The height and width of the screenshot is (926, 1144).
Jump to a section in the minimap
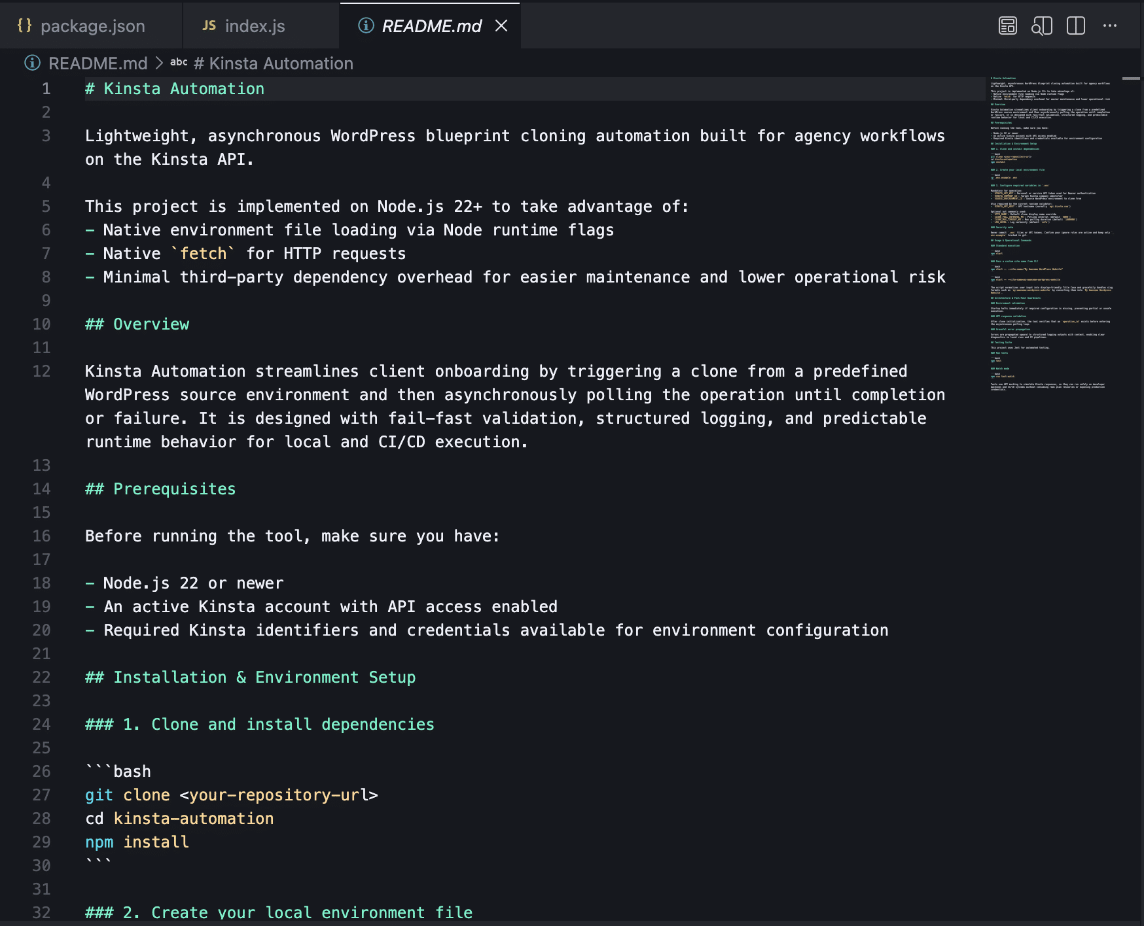1051,233
